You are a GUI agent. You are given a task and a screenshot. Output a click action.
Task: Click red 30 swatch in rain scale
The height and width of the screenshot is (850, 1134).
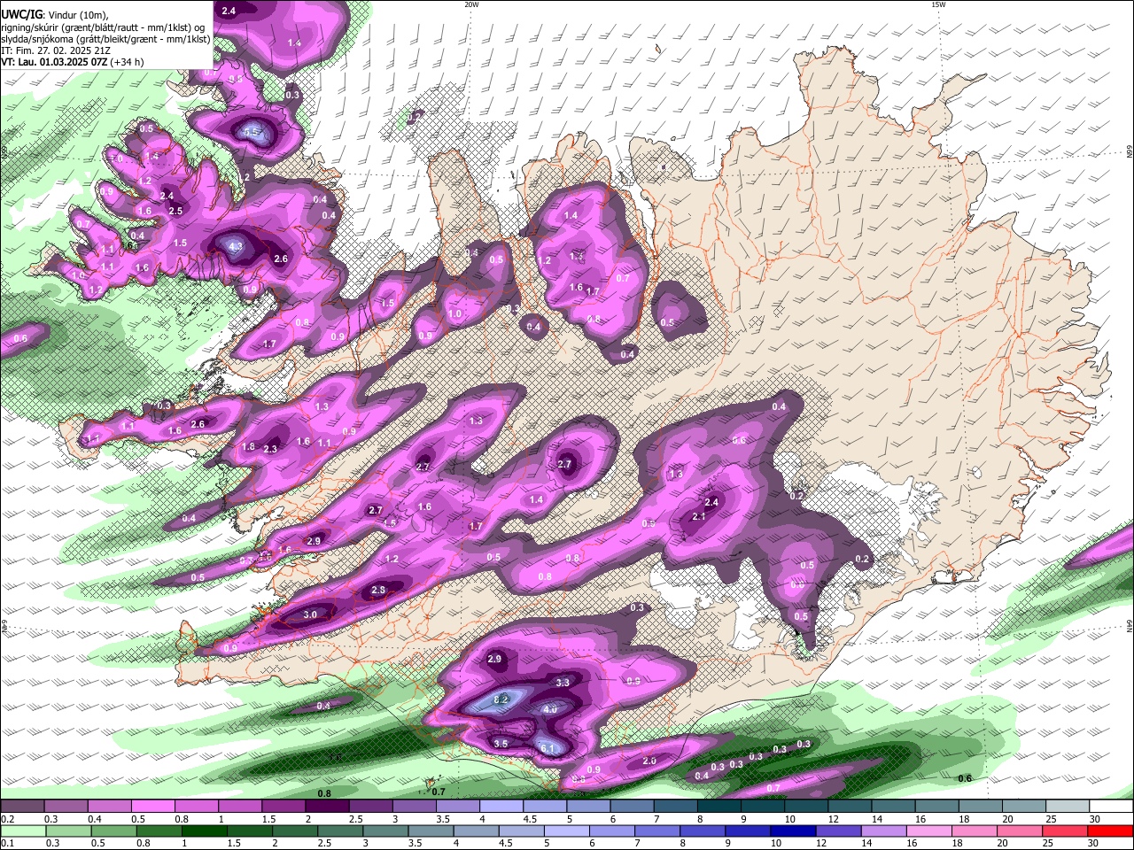pos(1110,831)
